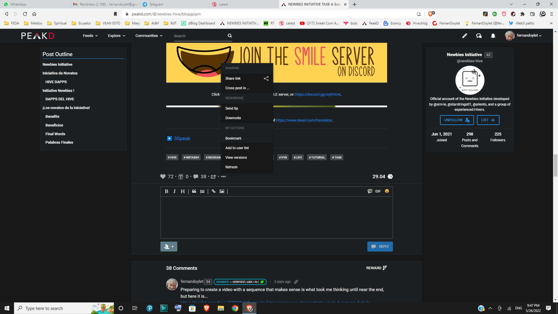Jump to HIVE DAPPS in outline
The width and height of the screenshot is (558, 314).
tap(56, 82)
